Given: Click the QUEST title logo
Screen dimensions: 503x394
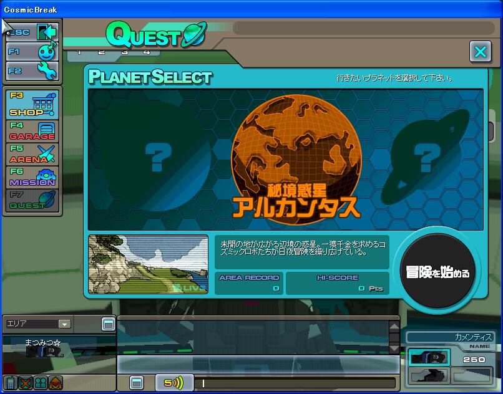Looking at the screenshot, I should 156,35.
